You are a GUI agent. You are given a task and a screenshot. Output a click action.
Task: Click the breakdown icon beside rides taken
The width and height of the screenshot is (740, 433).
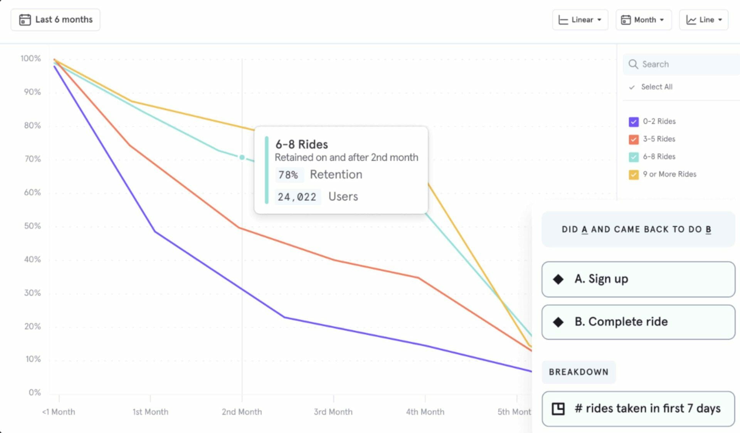pyautogui.click(x=558, y=409)
